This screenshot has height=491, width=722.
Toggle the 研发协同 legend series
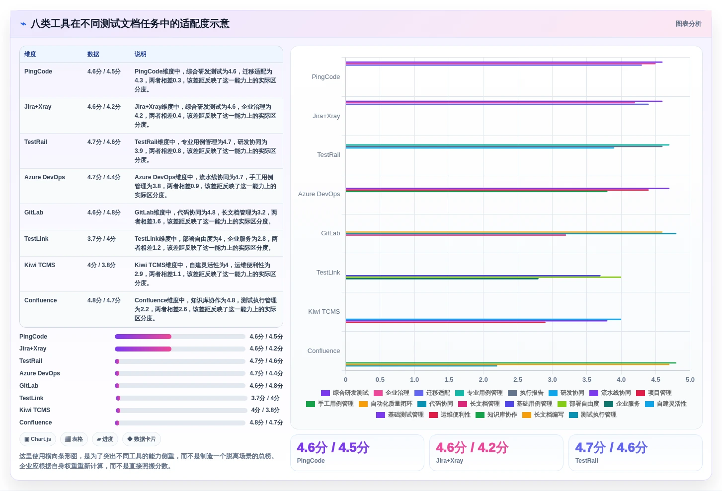click(566, 393)
